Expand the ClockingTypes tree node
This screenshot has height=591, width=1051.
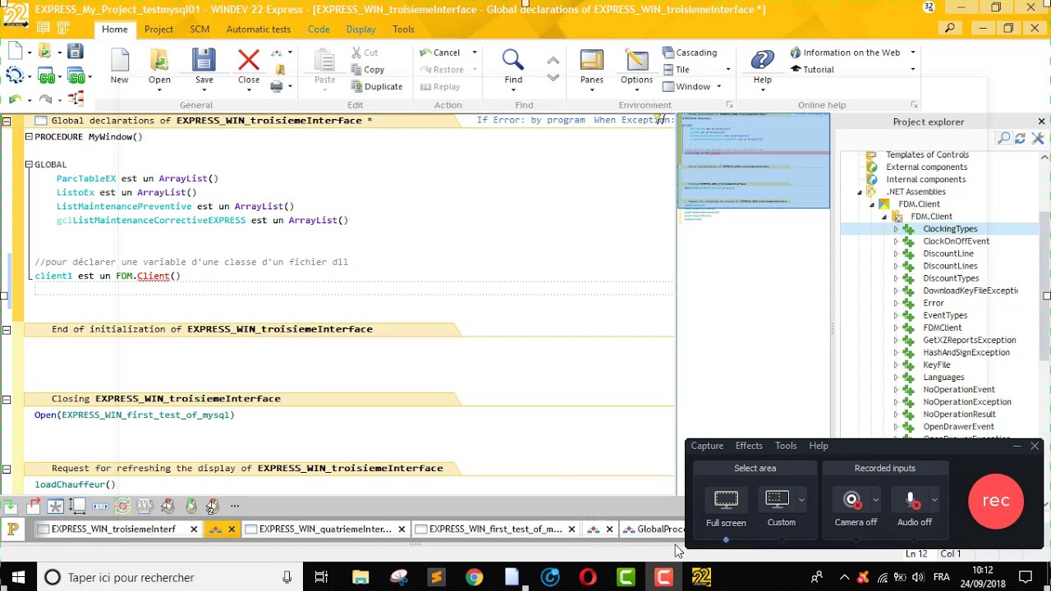(896, 229)
